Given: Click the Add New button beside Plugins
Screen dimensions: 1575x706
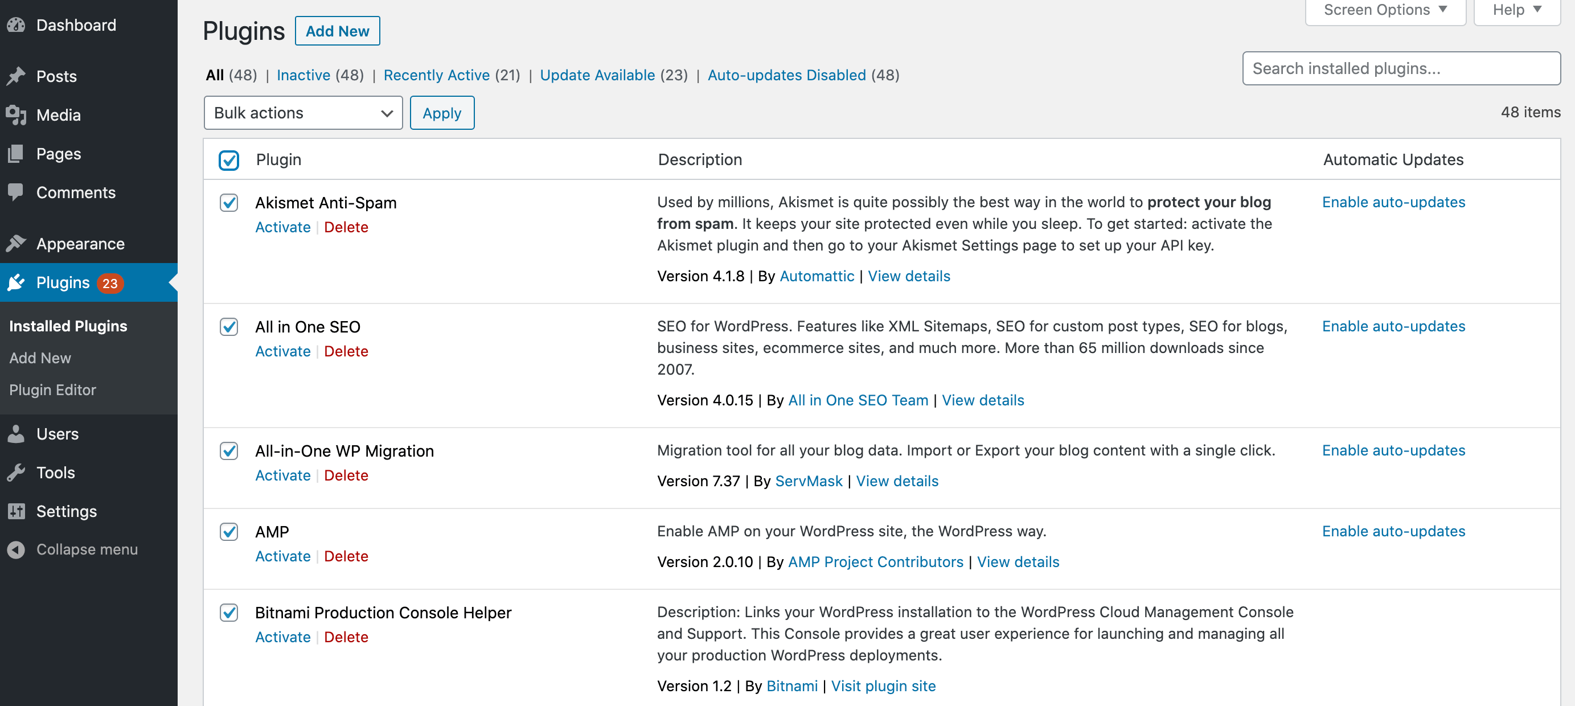Looking at the screenshot, I should click(x=337, y=31).
